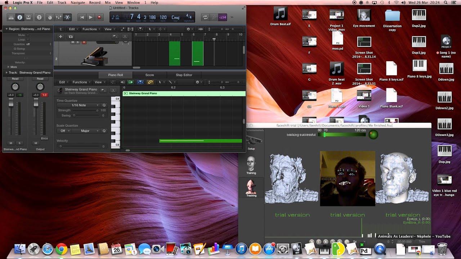Enable the Cycle mode button
Screen dimensions: 461x259
tap(205, 17)
